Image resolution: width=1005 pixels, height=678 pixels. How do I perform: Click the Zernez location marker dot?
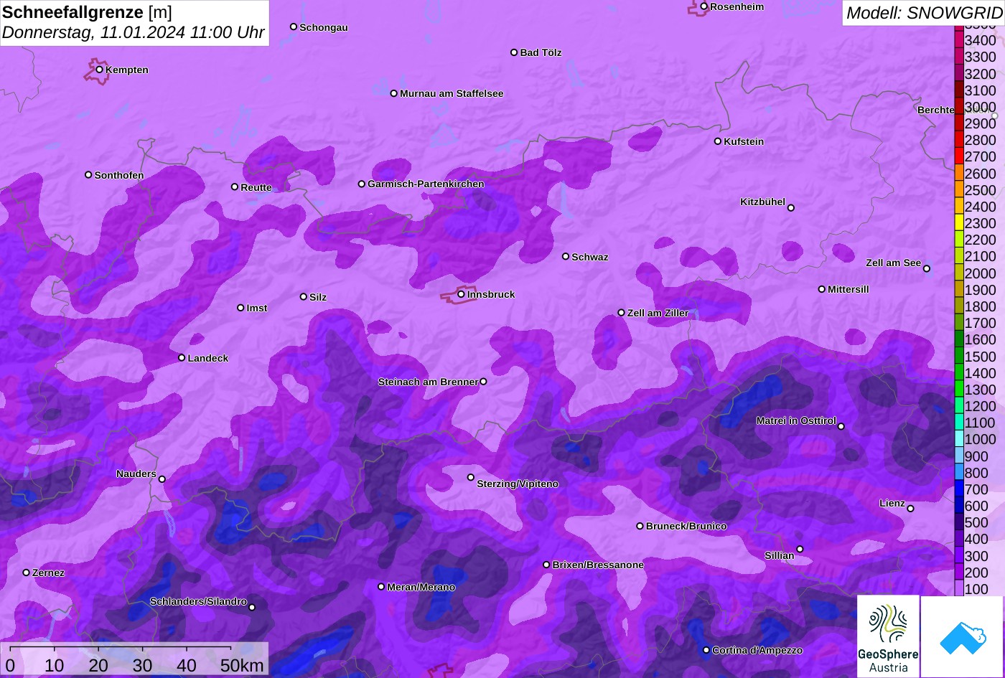click(27, 573)
